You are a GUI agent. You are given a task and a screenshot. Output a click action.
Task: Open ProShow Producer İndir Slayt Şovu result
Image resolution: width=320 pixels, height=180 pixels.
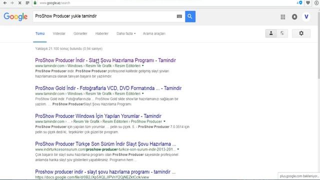tap(105, 60)
